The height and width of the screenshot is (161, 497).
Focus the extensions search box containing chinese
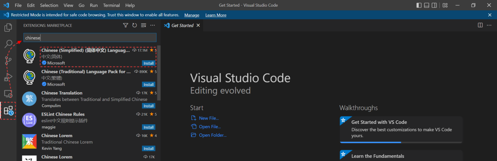click(x=90, y=38)
